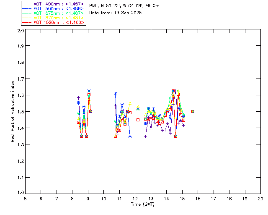Click the 'Real Part of Refractive index' axis label

coord(12,111)
